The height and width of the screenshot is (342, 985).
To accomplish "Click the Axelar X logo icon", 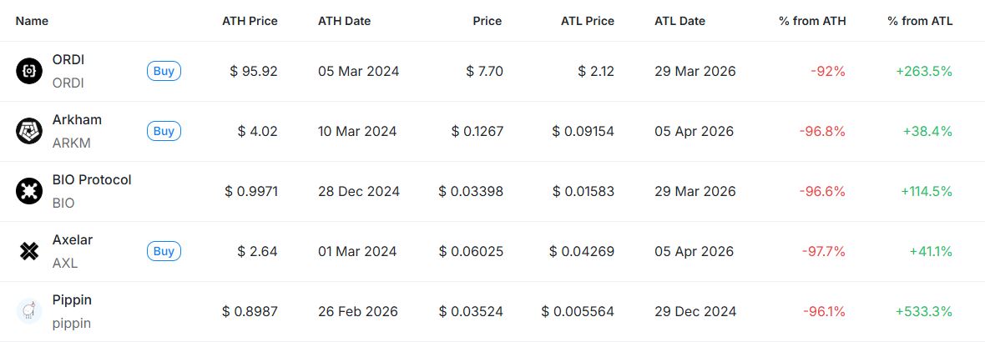I will [x=29, y=251].
